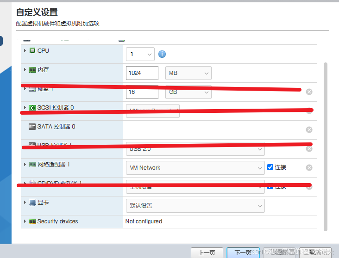This screenshot has height=258, width=339.
Task: Click the Not configured text
Action: [144, 221]
